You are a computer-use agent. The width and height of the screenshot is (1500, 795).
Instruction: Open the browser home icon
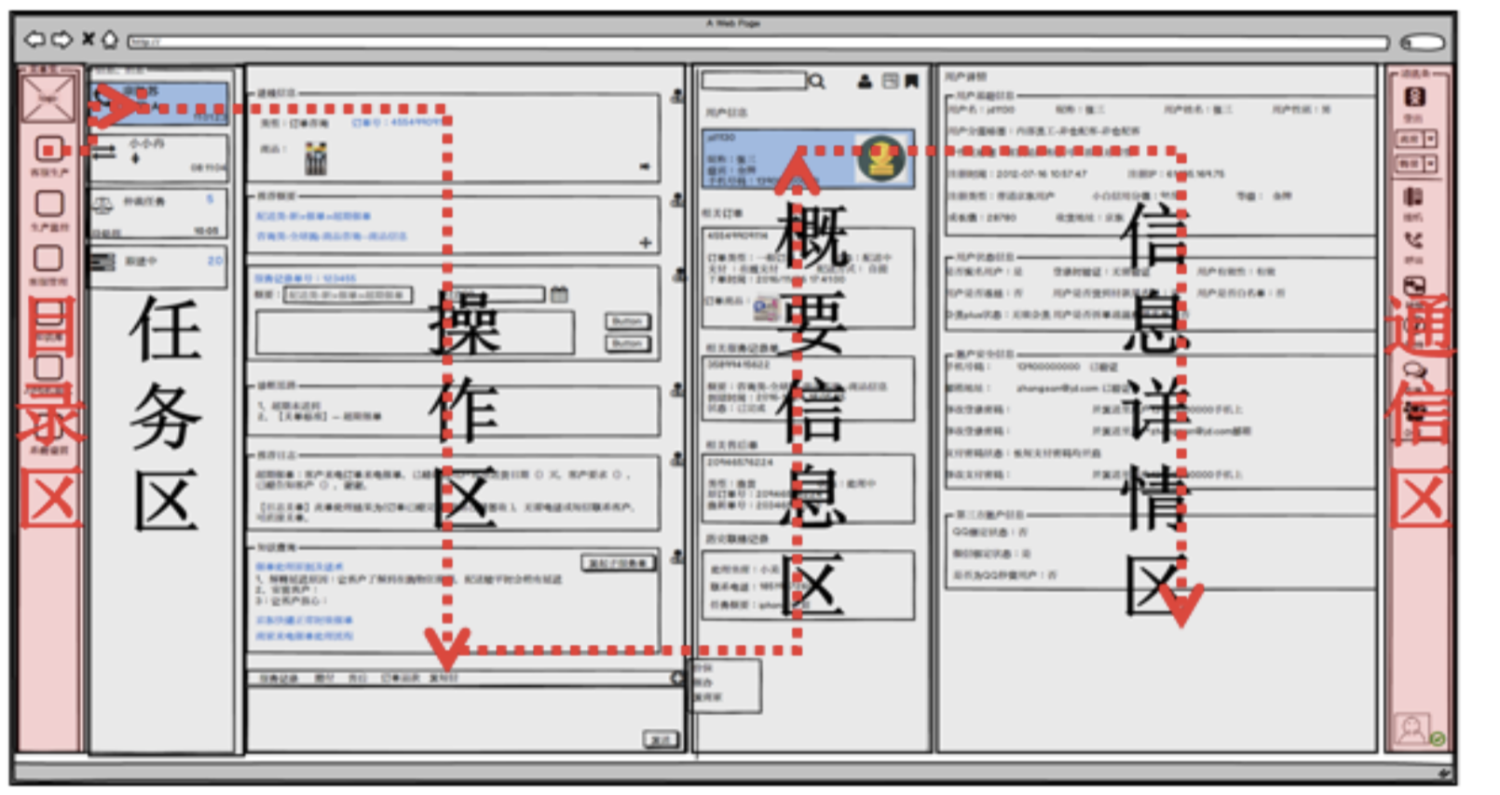coord(109,39)
